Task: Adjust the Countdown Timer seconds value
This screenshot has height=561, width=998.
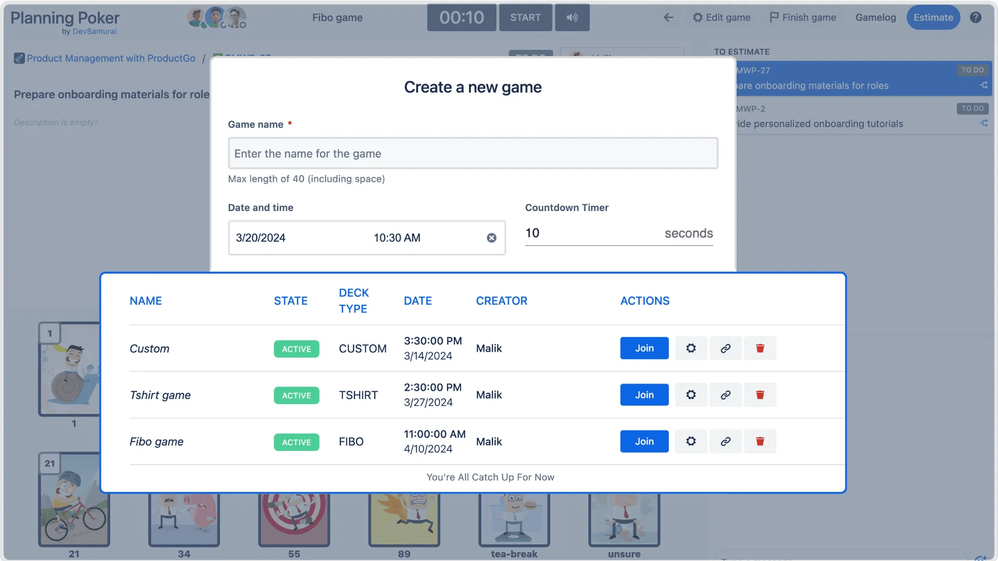Action: point(572,233)
